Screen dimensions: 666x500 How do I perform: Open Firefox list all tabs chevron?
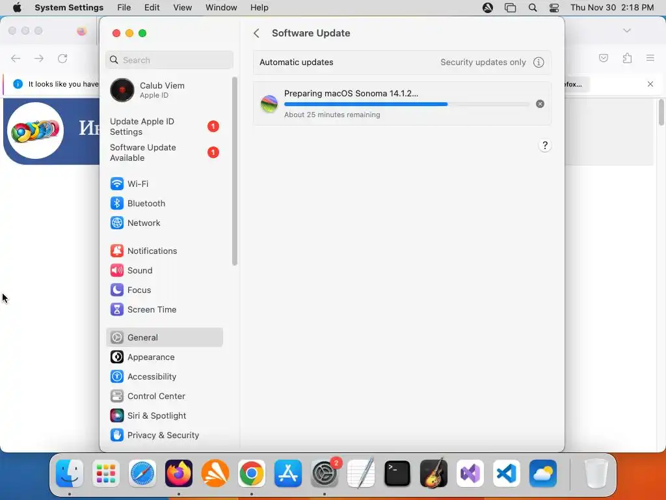click(627, 31)
